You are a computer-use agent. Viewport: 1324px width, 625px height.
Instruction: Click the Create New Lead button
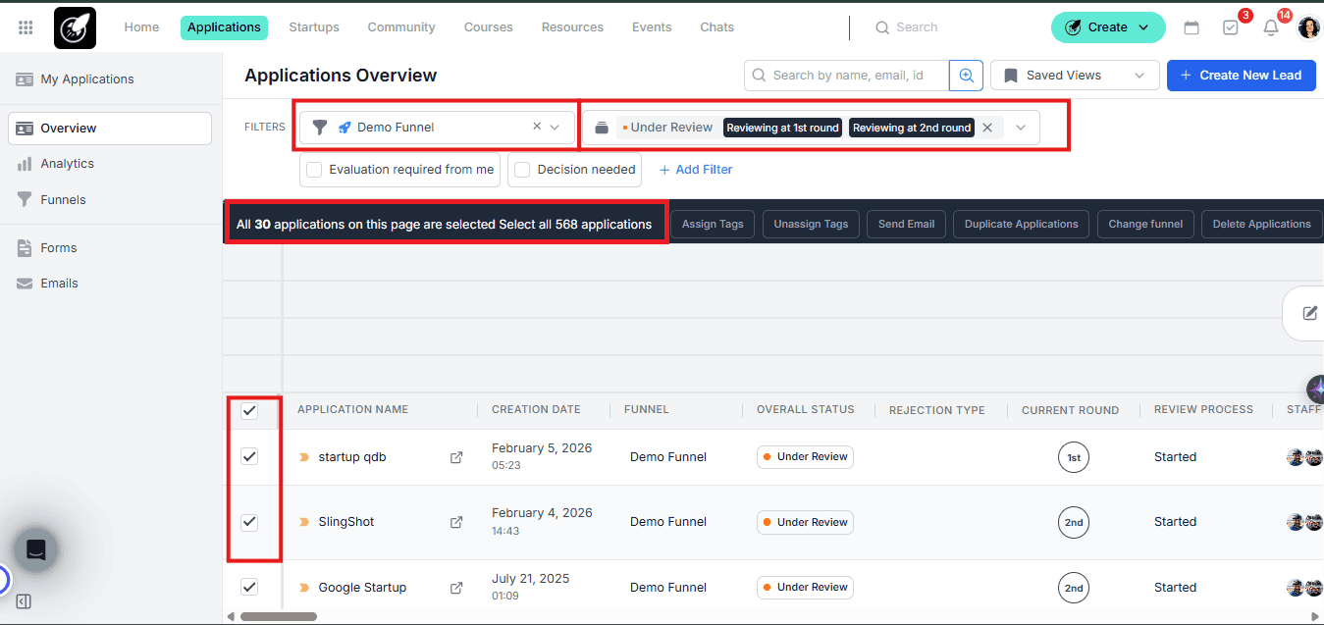coord(1241,75)
